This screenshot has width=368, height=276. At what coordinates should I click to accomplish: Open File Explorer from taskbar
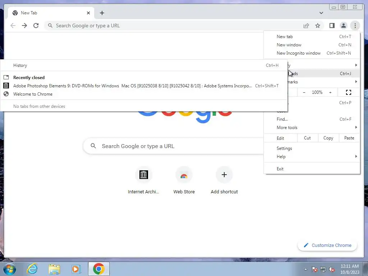[54, 269]
